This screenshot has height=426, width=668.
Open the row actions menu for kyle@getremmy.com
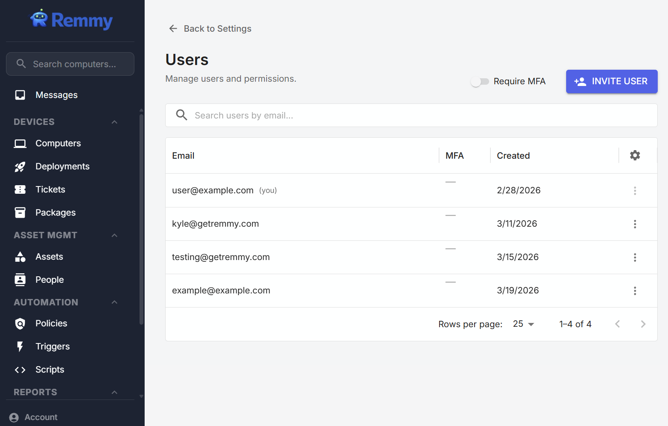click(635, 224)
